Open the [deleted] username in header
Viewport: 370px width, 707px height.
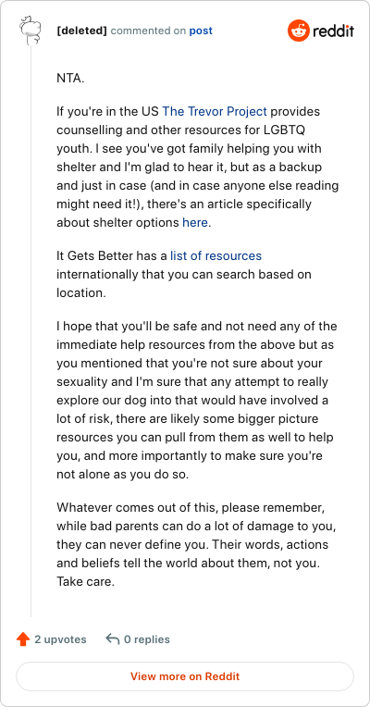click(82, 31)
